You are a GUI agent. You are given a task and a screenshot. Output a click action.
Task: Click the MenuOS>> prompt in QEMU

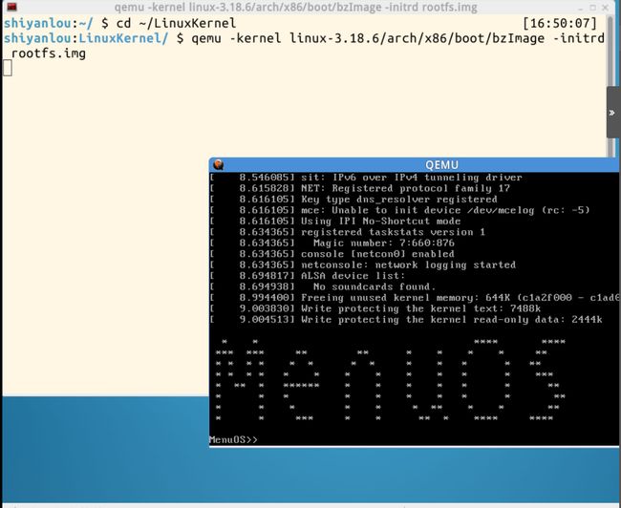click(233, 439)
